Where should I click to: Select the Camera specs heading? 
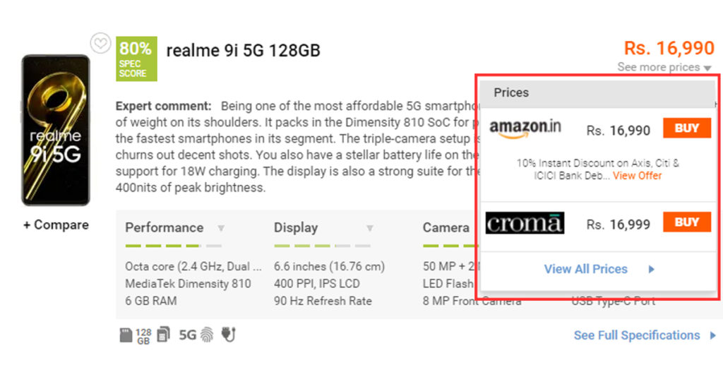(x=446, y=228)
